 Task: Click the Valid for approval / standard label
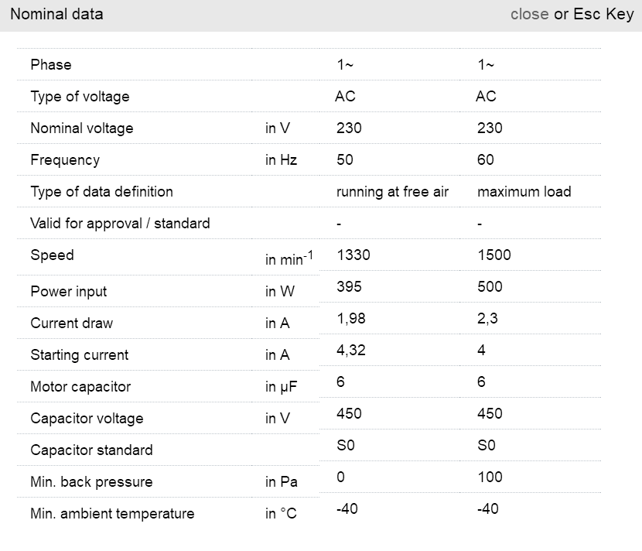tap(120, 224)
